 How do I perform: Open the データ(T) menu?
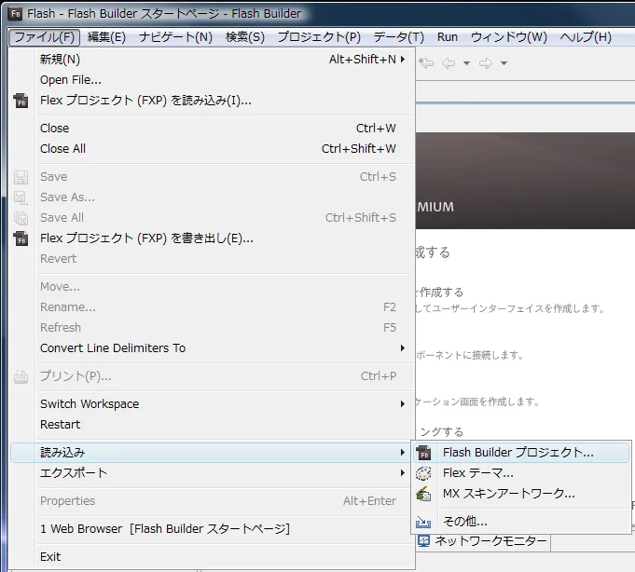(x=398, y=37)
